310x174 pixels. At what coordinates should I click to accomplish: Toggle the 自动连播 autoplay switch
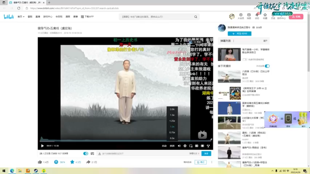pyautogui.click(x=267, y=66)
